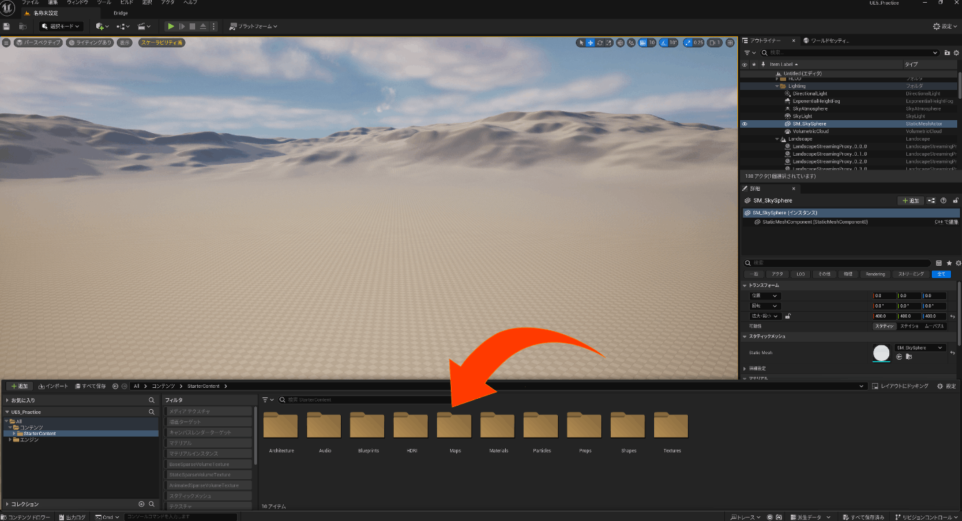Click the Add component button in Details
This screenshot has width=962, height=521.
(911, 200)
